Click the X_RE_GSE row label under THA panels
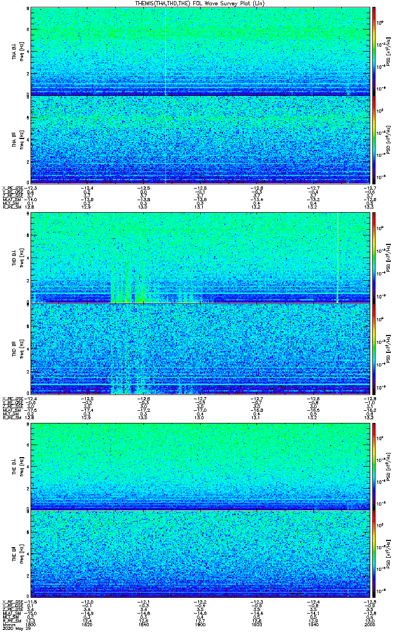395x632 pixels. (x=12, y=188)
